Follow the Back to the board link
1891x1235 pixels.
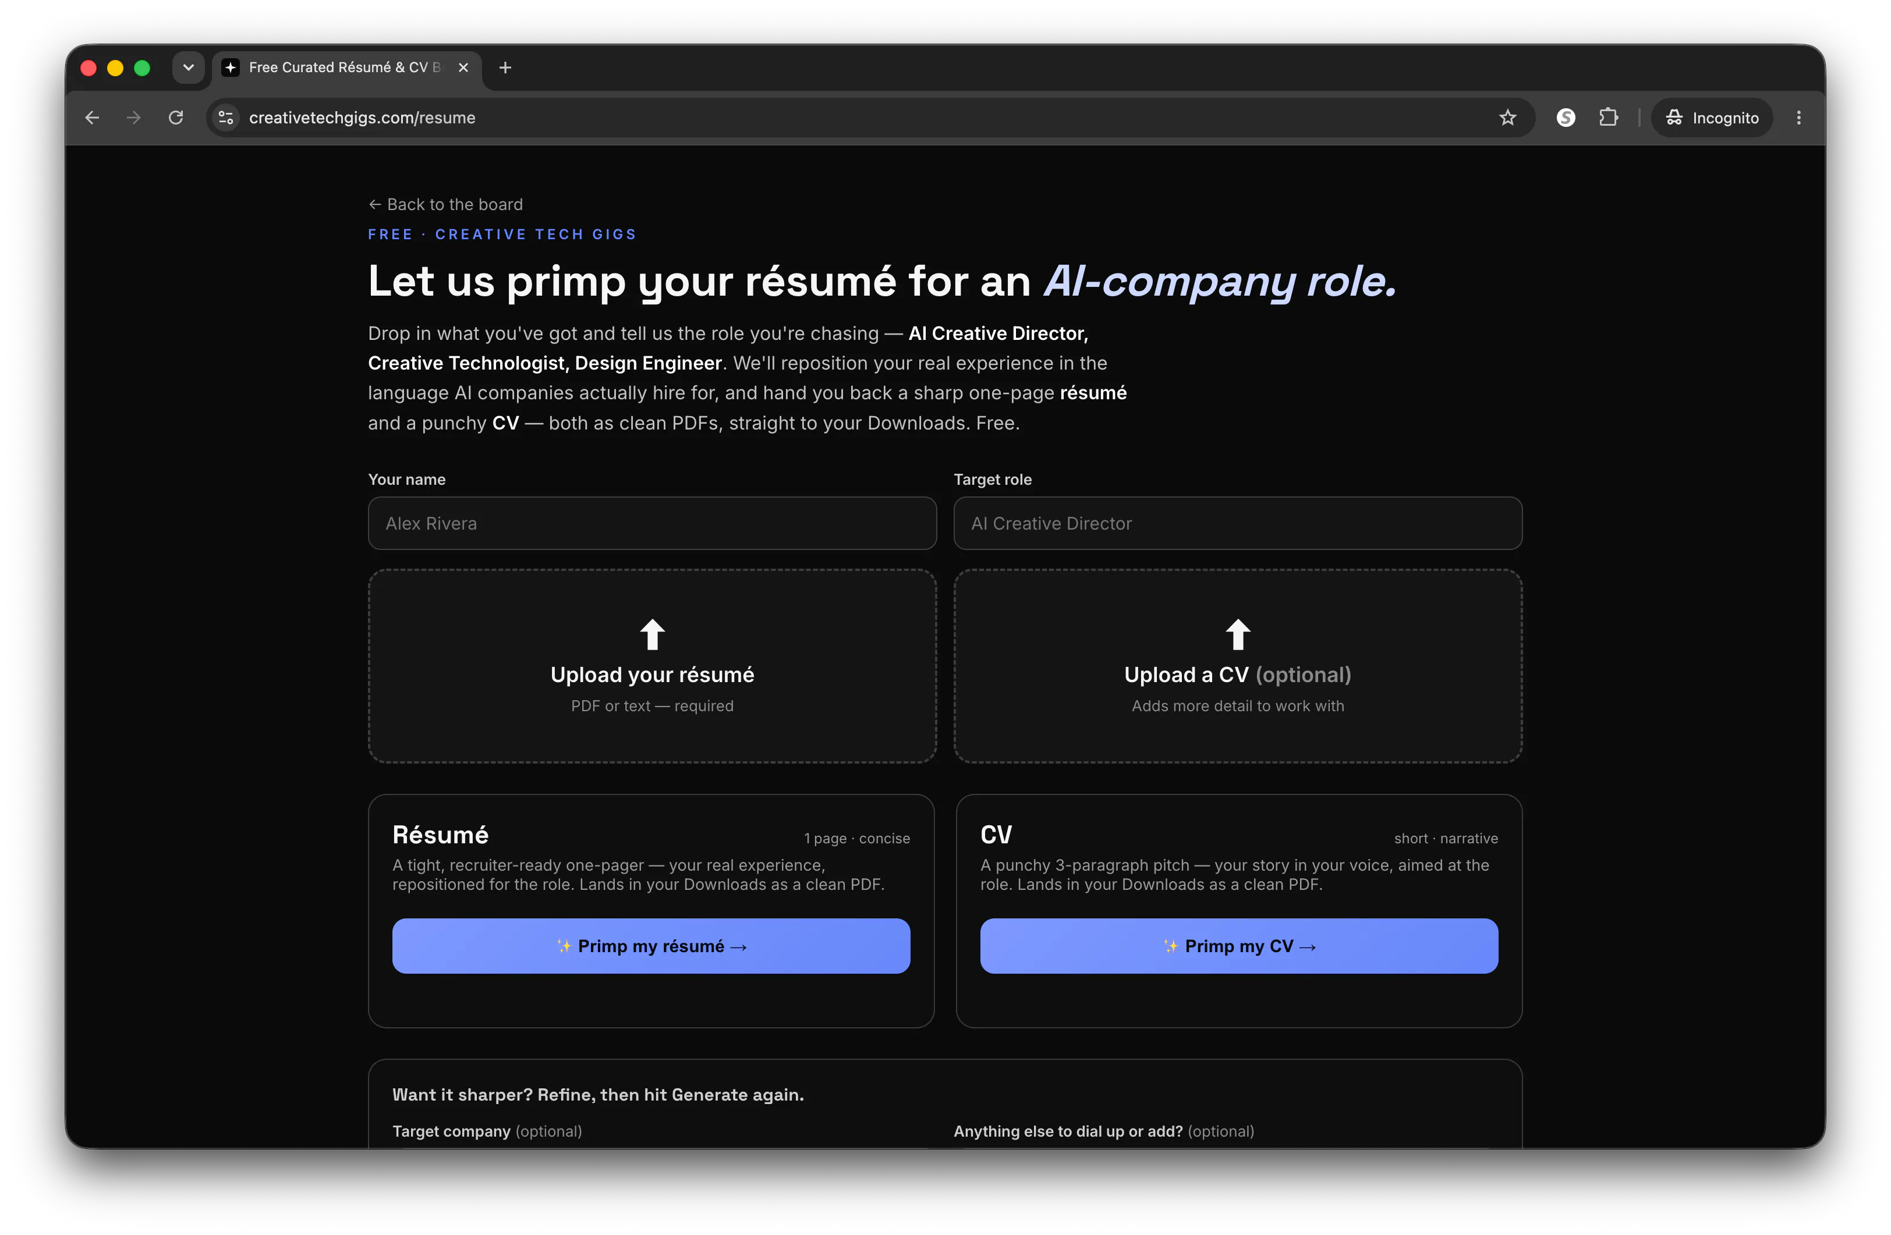pyautogui.click(x=445, y=204)
